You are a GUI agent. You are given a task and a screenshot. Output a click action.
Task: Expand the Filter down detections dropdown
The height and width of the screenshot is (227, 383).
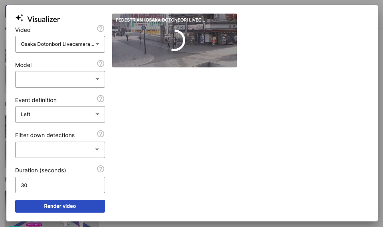tap(60, 150)
